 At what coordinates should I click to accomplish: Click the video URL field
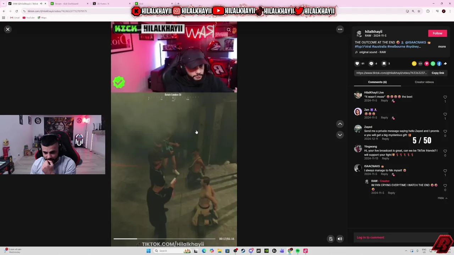coord(391,73)
